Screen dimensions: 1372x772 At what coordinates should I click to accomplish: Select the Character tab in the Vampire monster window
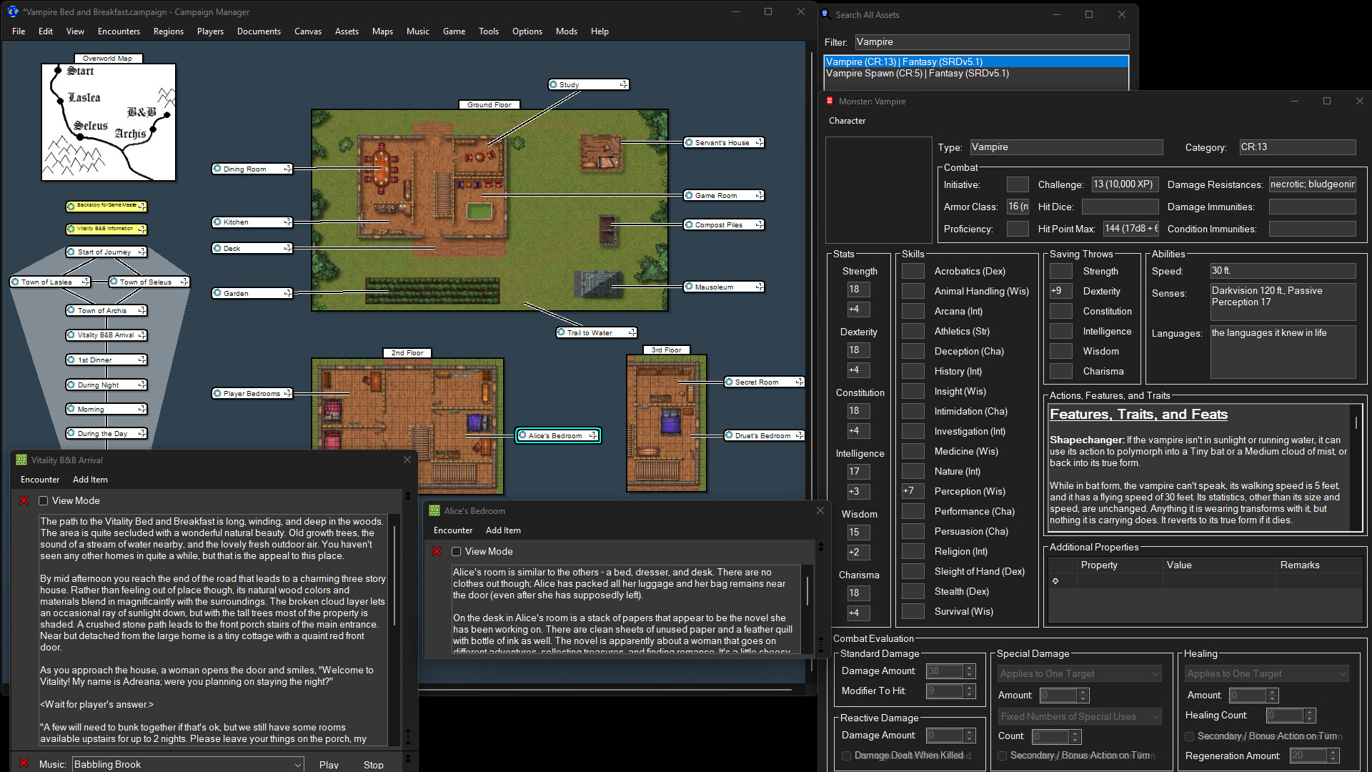[x=847, y=121]
